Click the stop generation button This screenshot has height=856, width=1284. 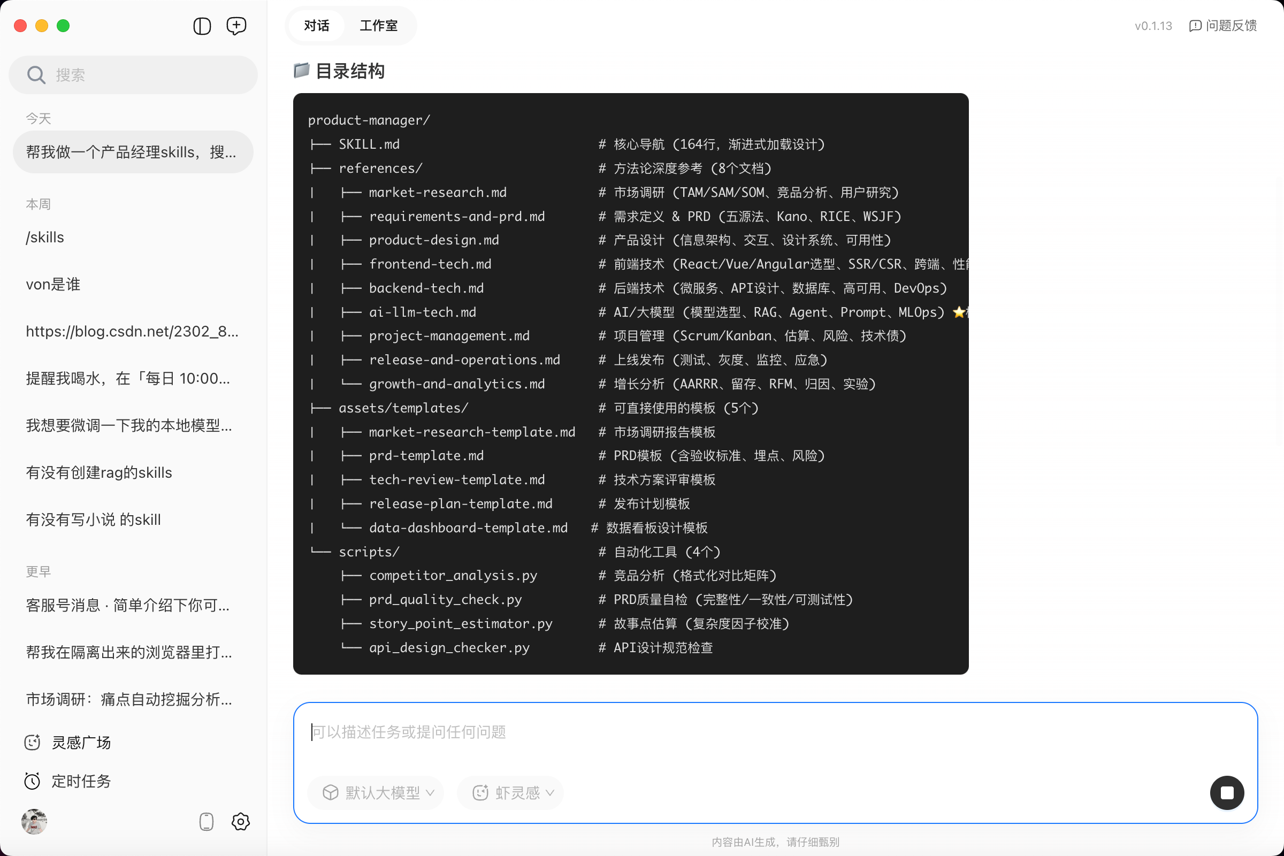click(1227, 793)
